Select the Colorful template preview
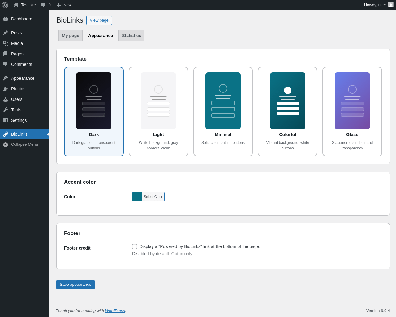The image size is (396, 317). click(x=288, y=101)
